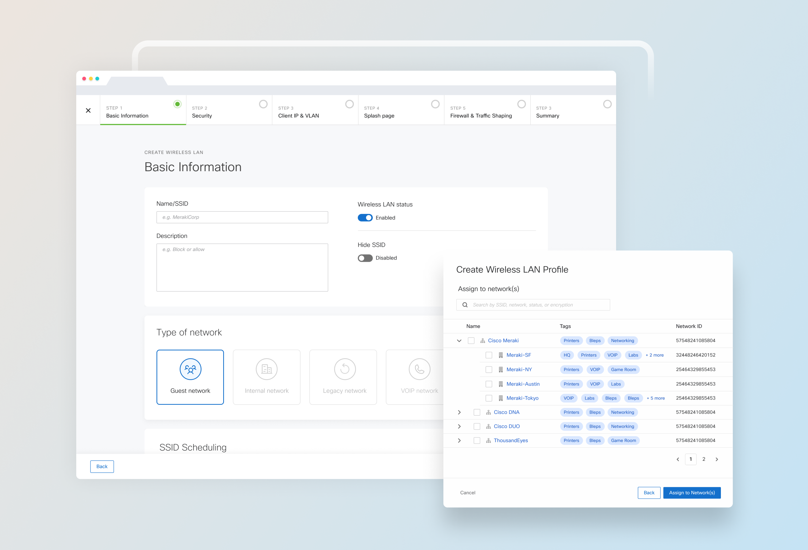Collapse the Cisco Meraki tree row
This screenshot has height=550, width=808.
(x=459, y=341)
